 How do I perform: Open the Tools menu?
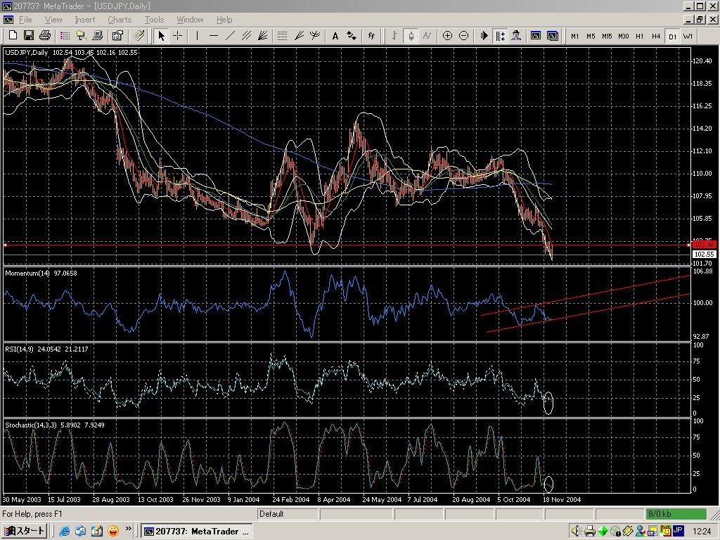[154, 20]
